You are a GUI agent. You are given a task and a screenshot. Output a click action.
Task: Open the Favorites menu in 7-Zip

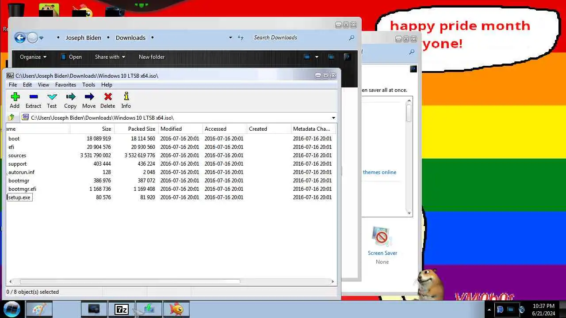pos(65,85)
